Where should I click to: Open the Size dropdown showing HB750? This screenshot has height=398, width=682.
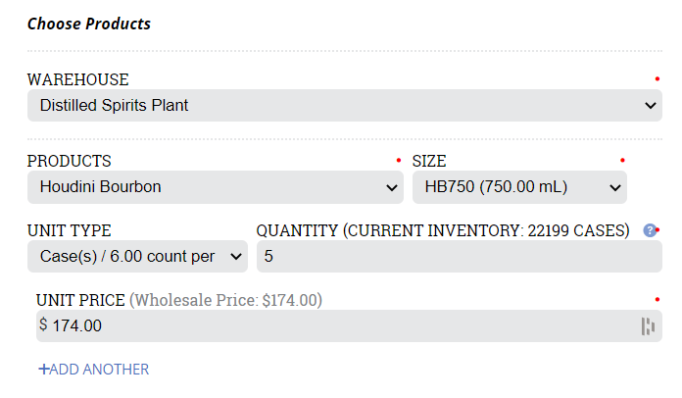coord(519,187)
